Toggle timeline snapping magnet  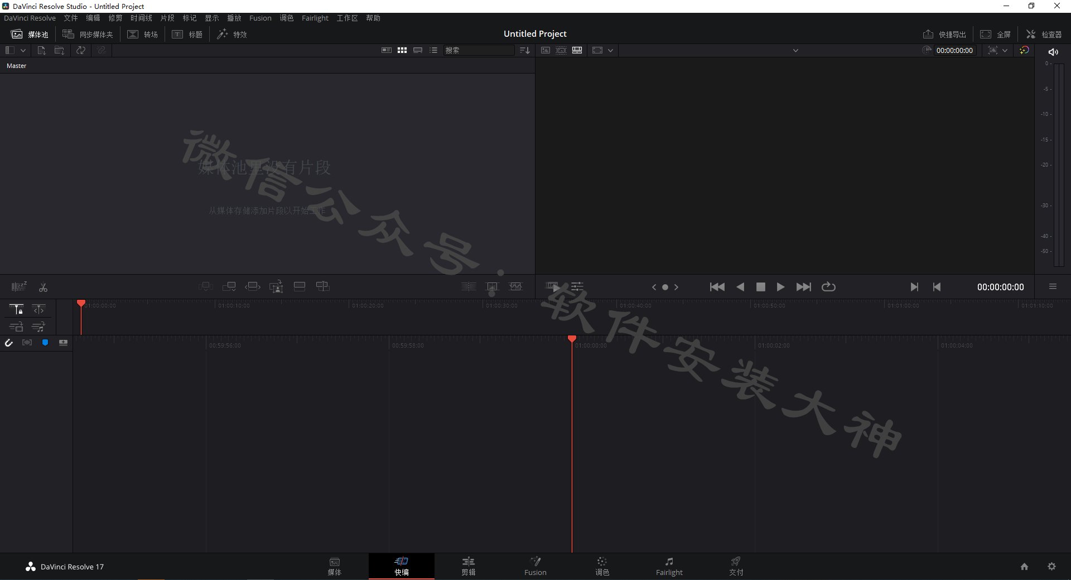click(x=9, y=343)
